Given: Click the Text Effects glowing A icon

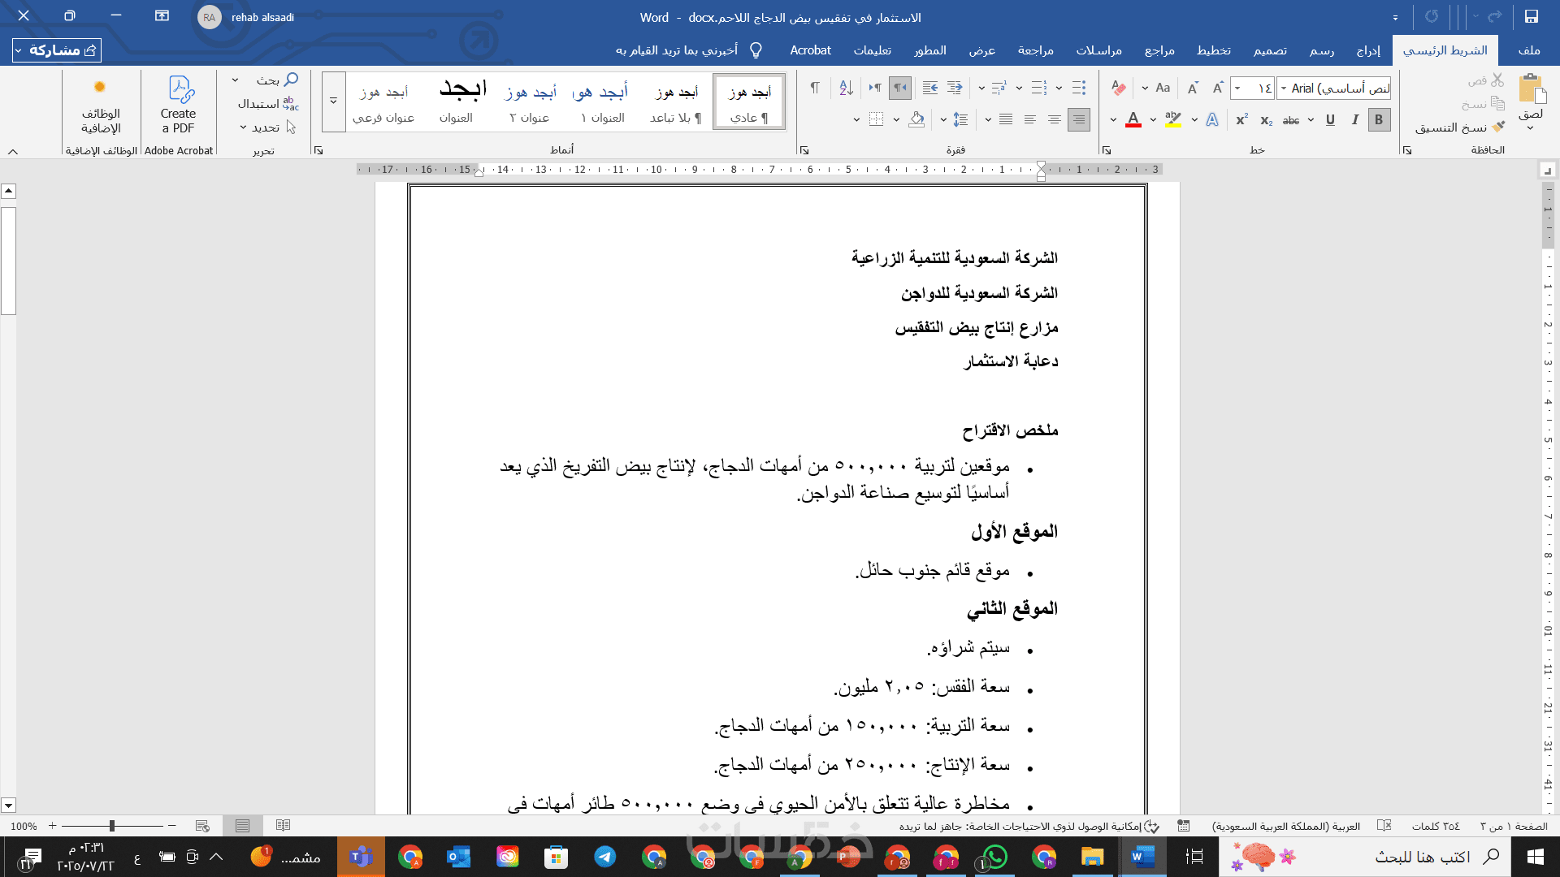Looking at the screenshot, I should click(x=1212, y=120).
